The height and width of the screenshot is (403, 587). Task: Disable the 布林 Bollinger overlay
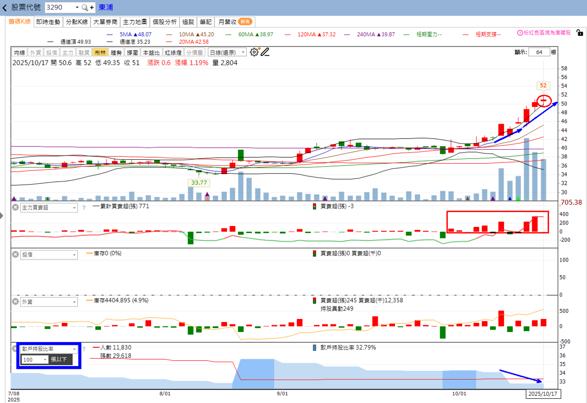coord(100,52)
